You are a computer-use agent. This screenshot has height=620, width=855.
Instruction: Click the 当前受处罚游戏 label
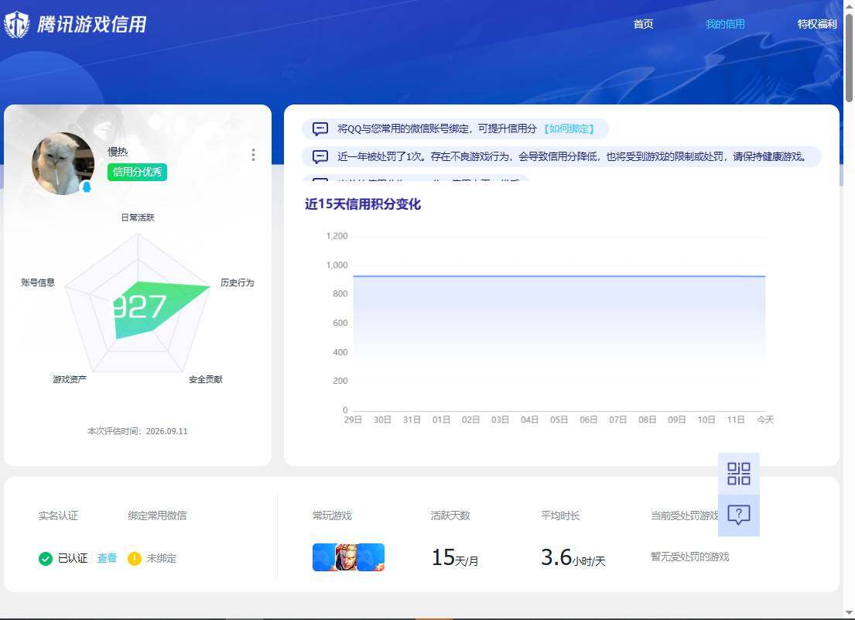tap(684, 516)
